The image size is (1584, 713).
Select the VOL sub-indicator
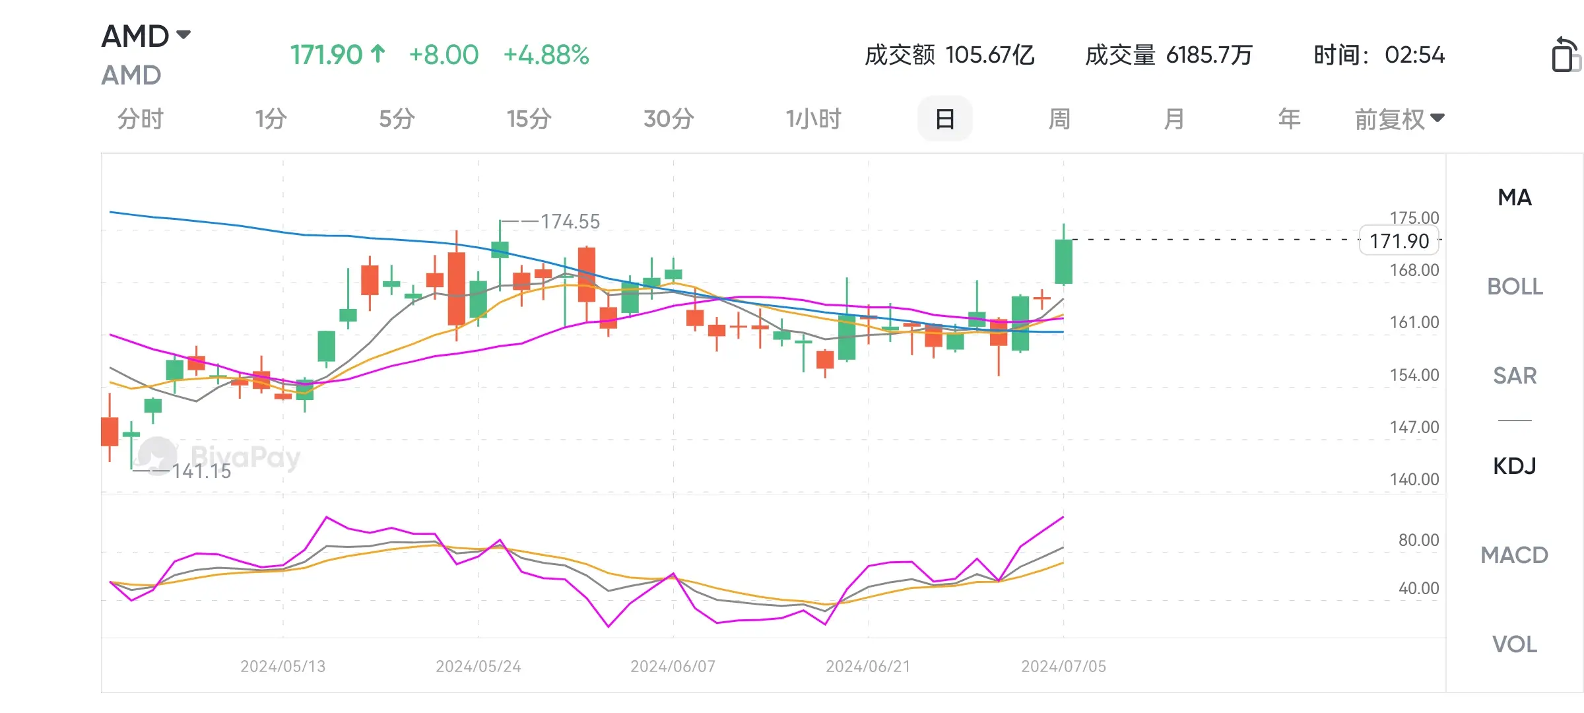pos(1515,644)
